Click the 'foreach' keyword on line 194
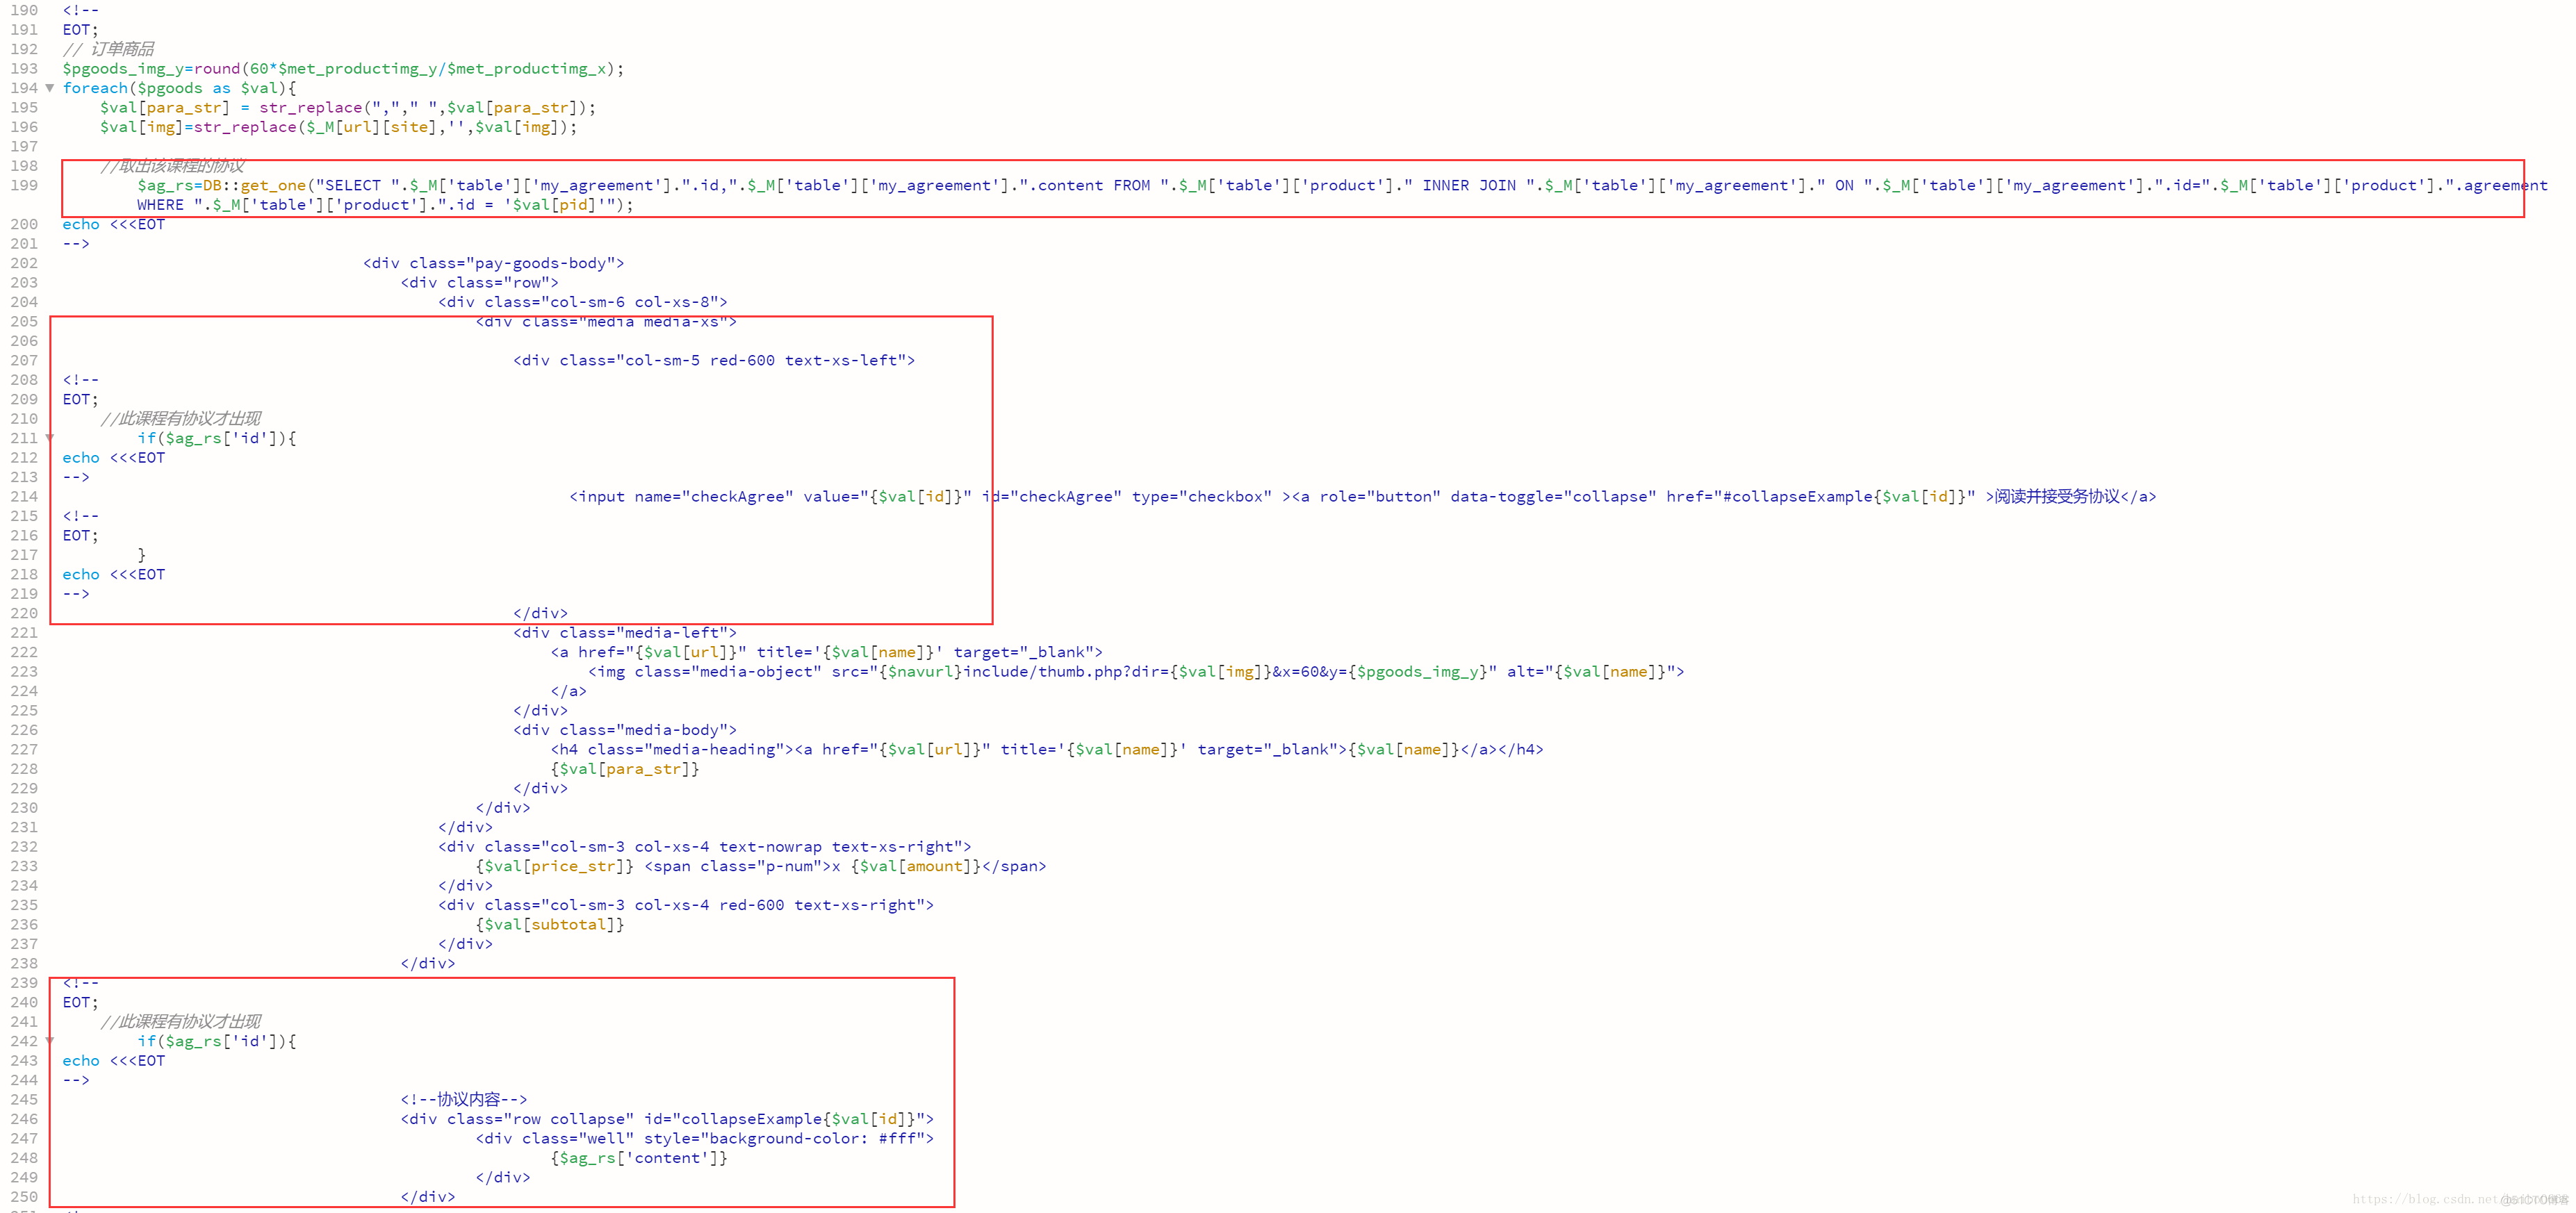The image size is (2576, 1213). [95, 88]
